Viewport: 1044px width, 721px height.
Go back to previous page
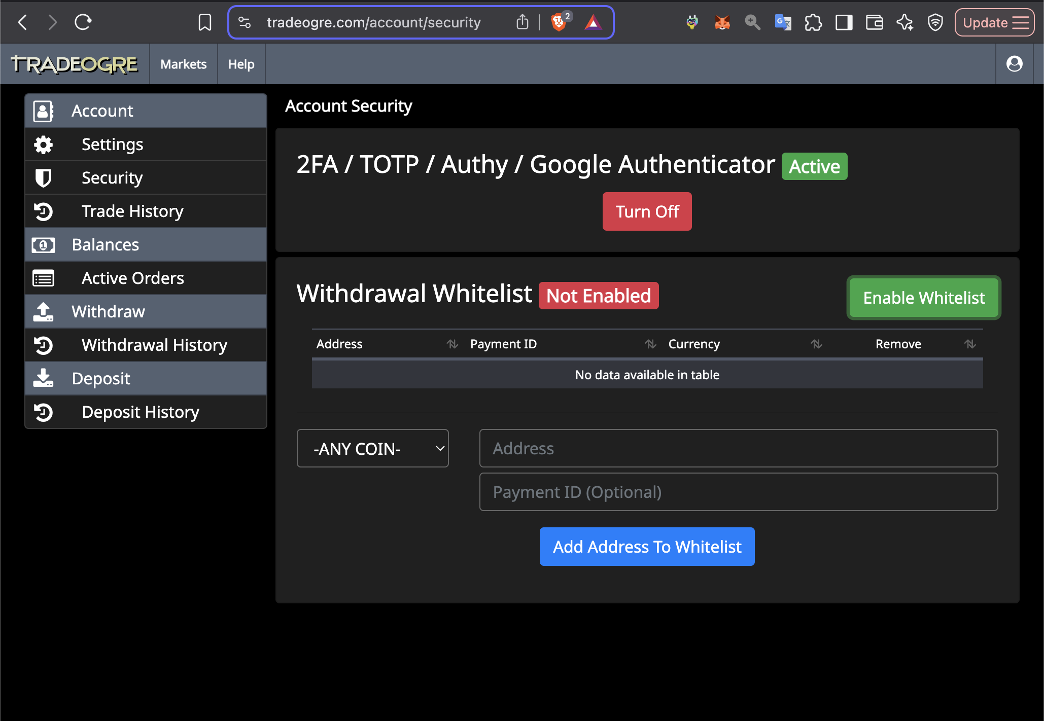[x=22, y=22]
